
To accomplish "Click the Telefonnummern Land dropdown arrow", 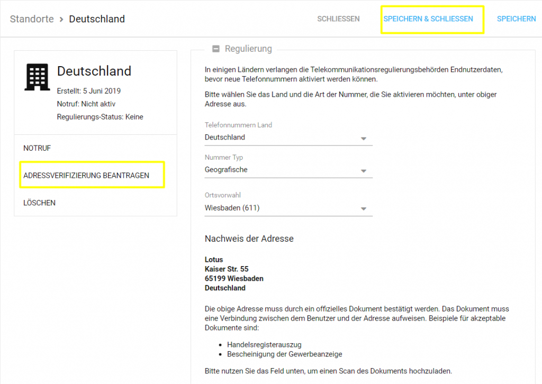I will point(363,138).
